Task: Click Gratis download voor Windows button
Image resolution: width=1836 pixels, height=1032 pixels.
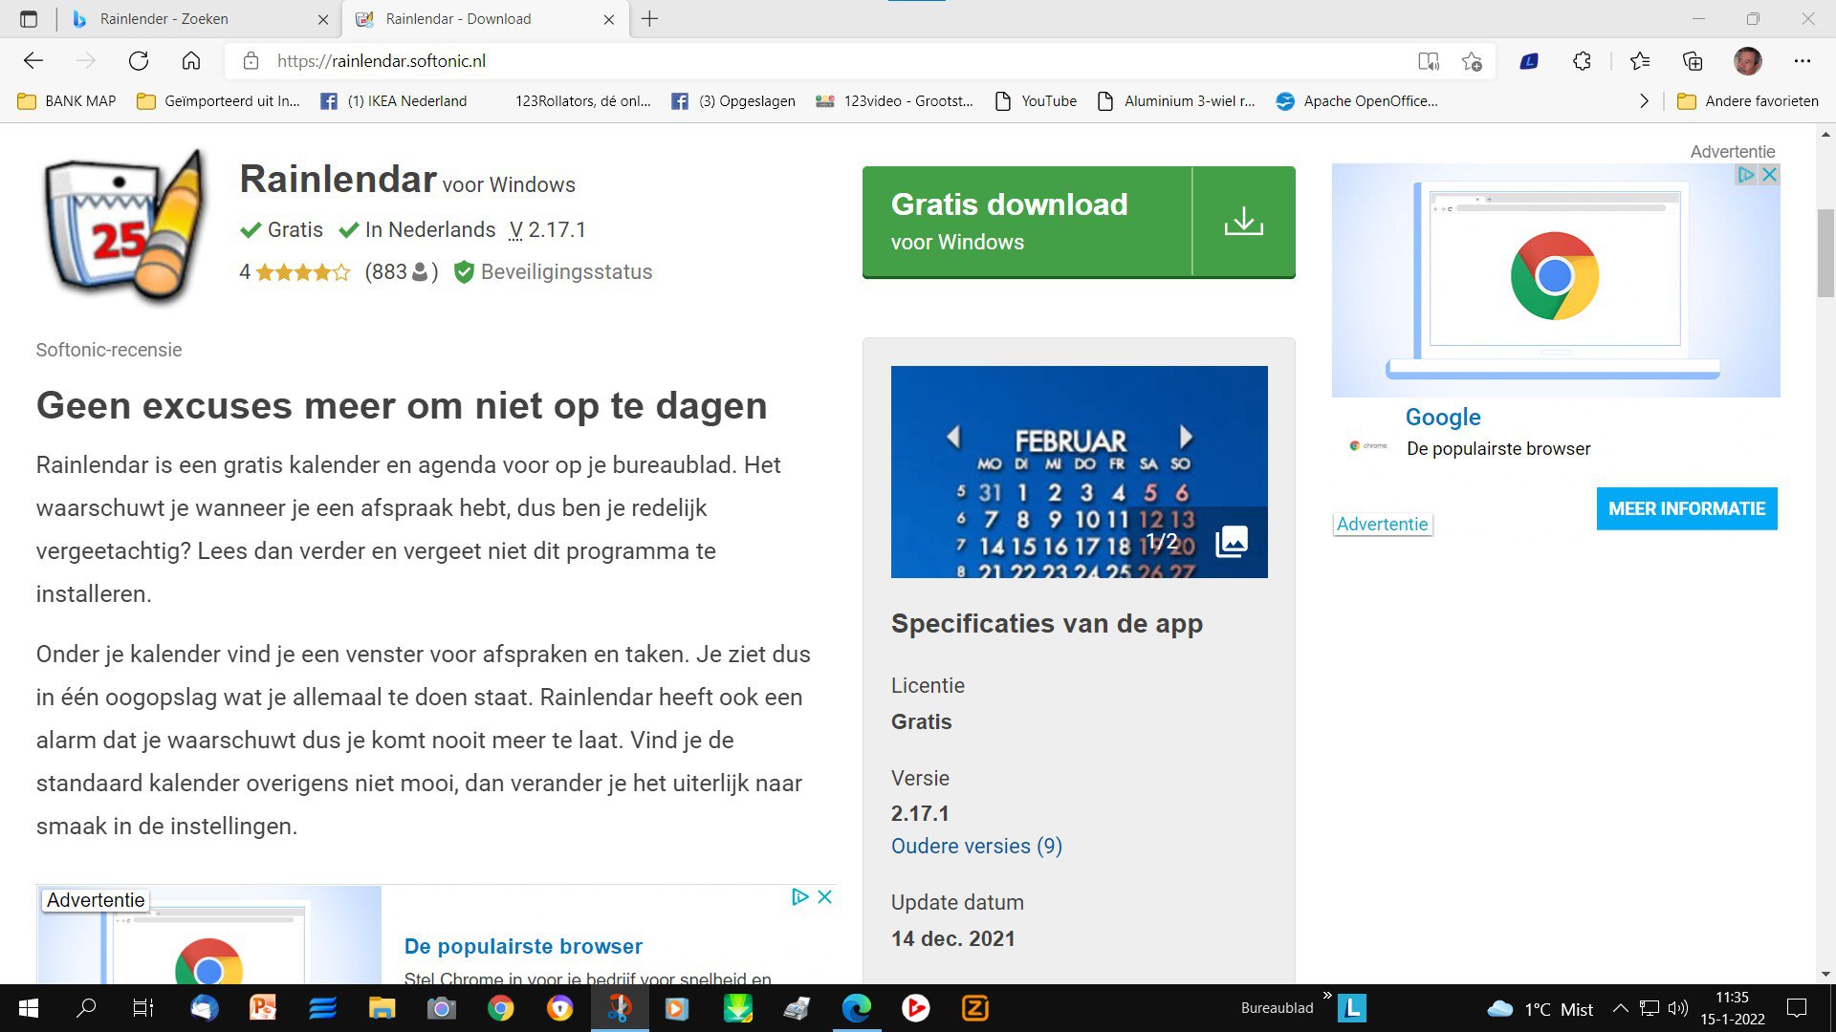Action: tap(1079, 223)
